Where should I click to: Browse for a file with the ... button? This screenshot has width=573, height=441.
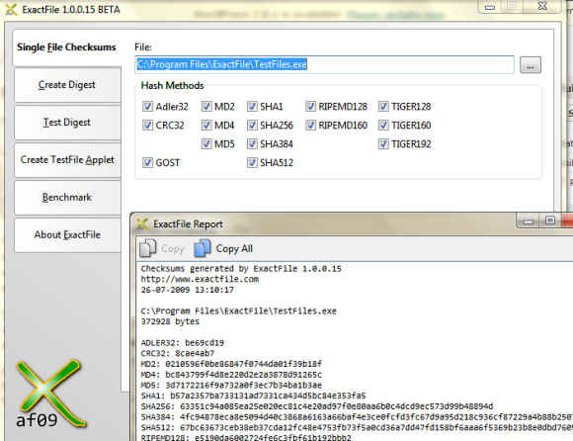[531, 65]
